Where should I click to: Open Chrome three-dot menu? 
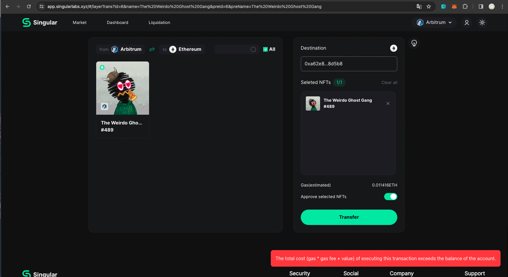[x=502, y=7]
